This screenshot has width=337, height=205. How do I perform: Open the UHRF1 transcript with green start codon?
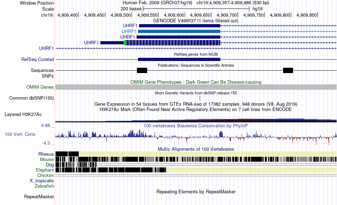pyautogui.click(x=160, y=43)
